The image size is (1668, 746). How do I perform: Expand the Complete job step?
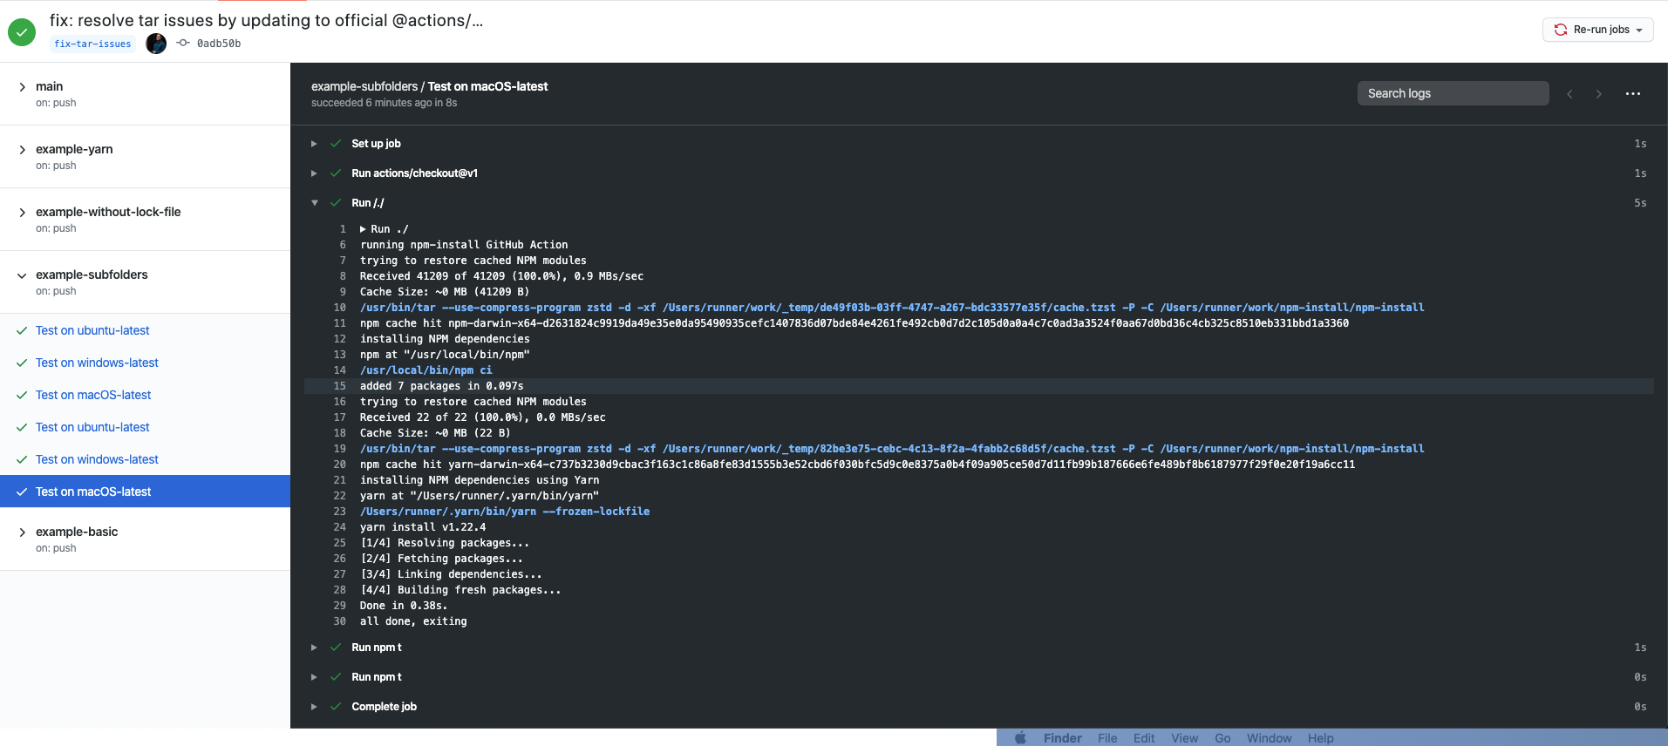click(x=314, y=707)
